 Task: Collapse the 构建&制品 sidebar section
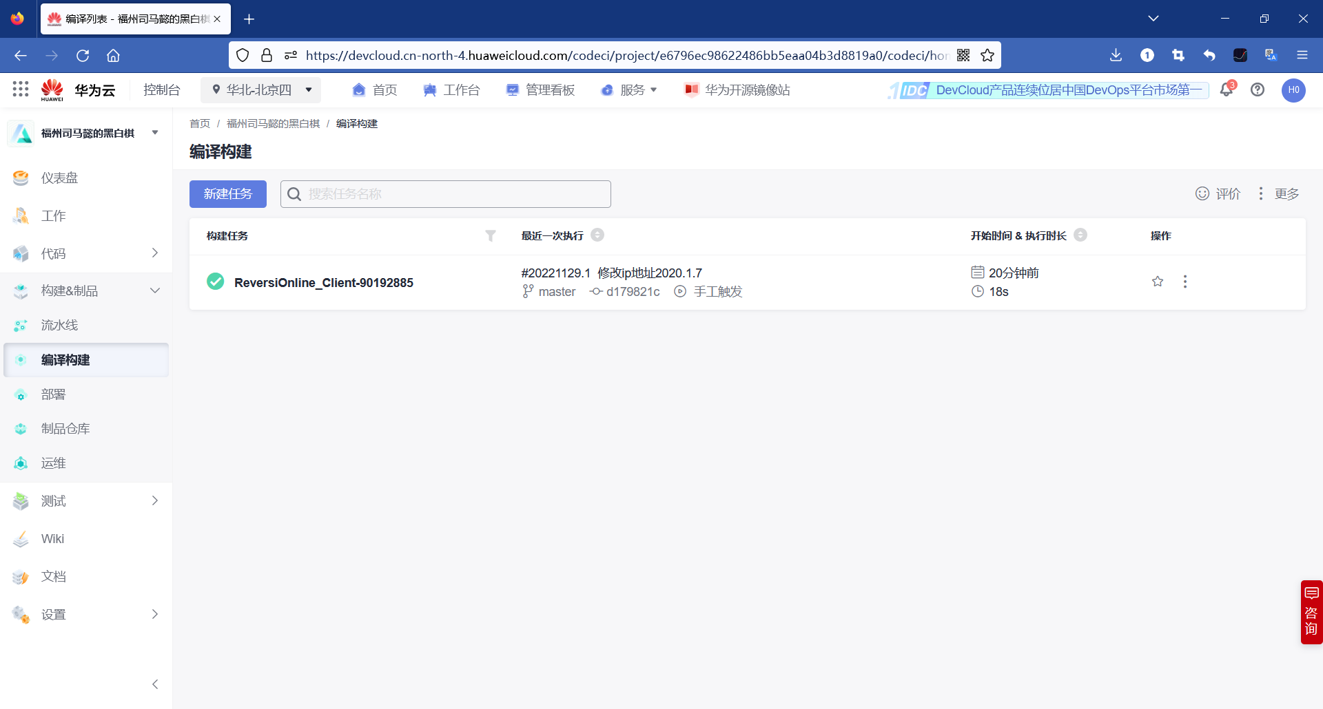point(155,290)
